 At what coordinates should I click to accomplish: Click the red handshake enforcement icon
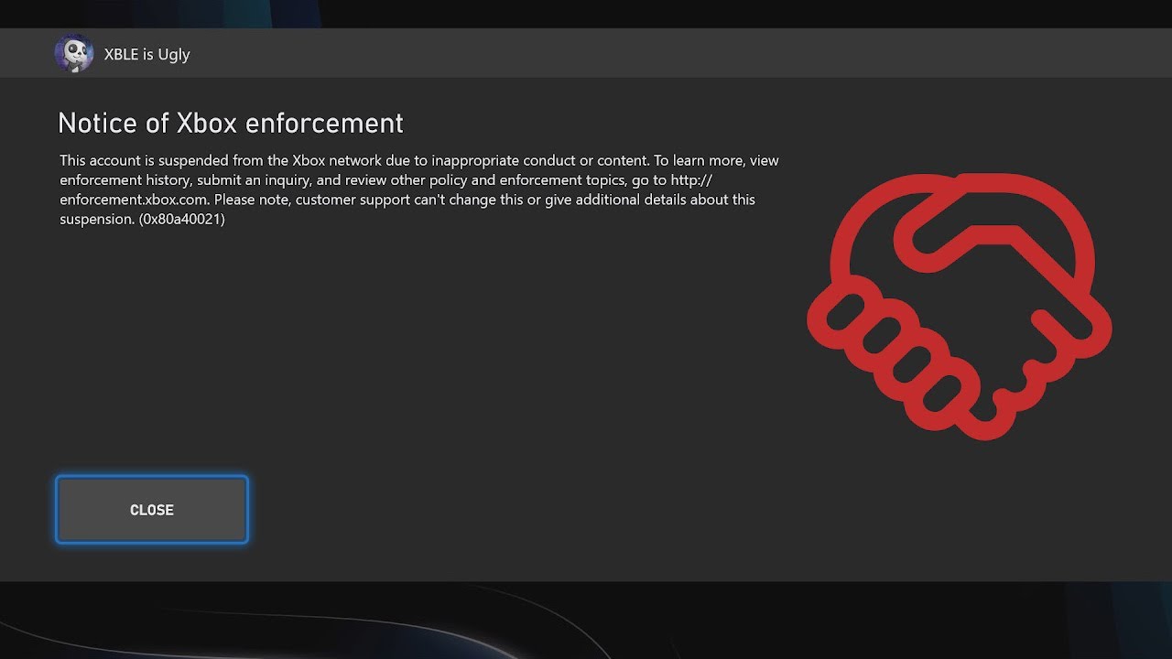pos(959,305)
